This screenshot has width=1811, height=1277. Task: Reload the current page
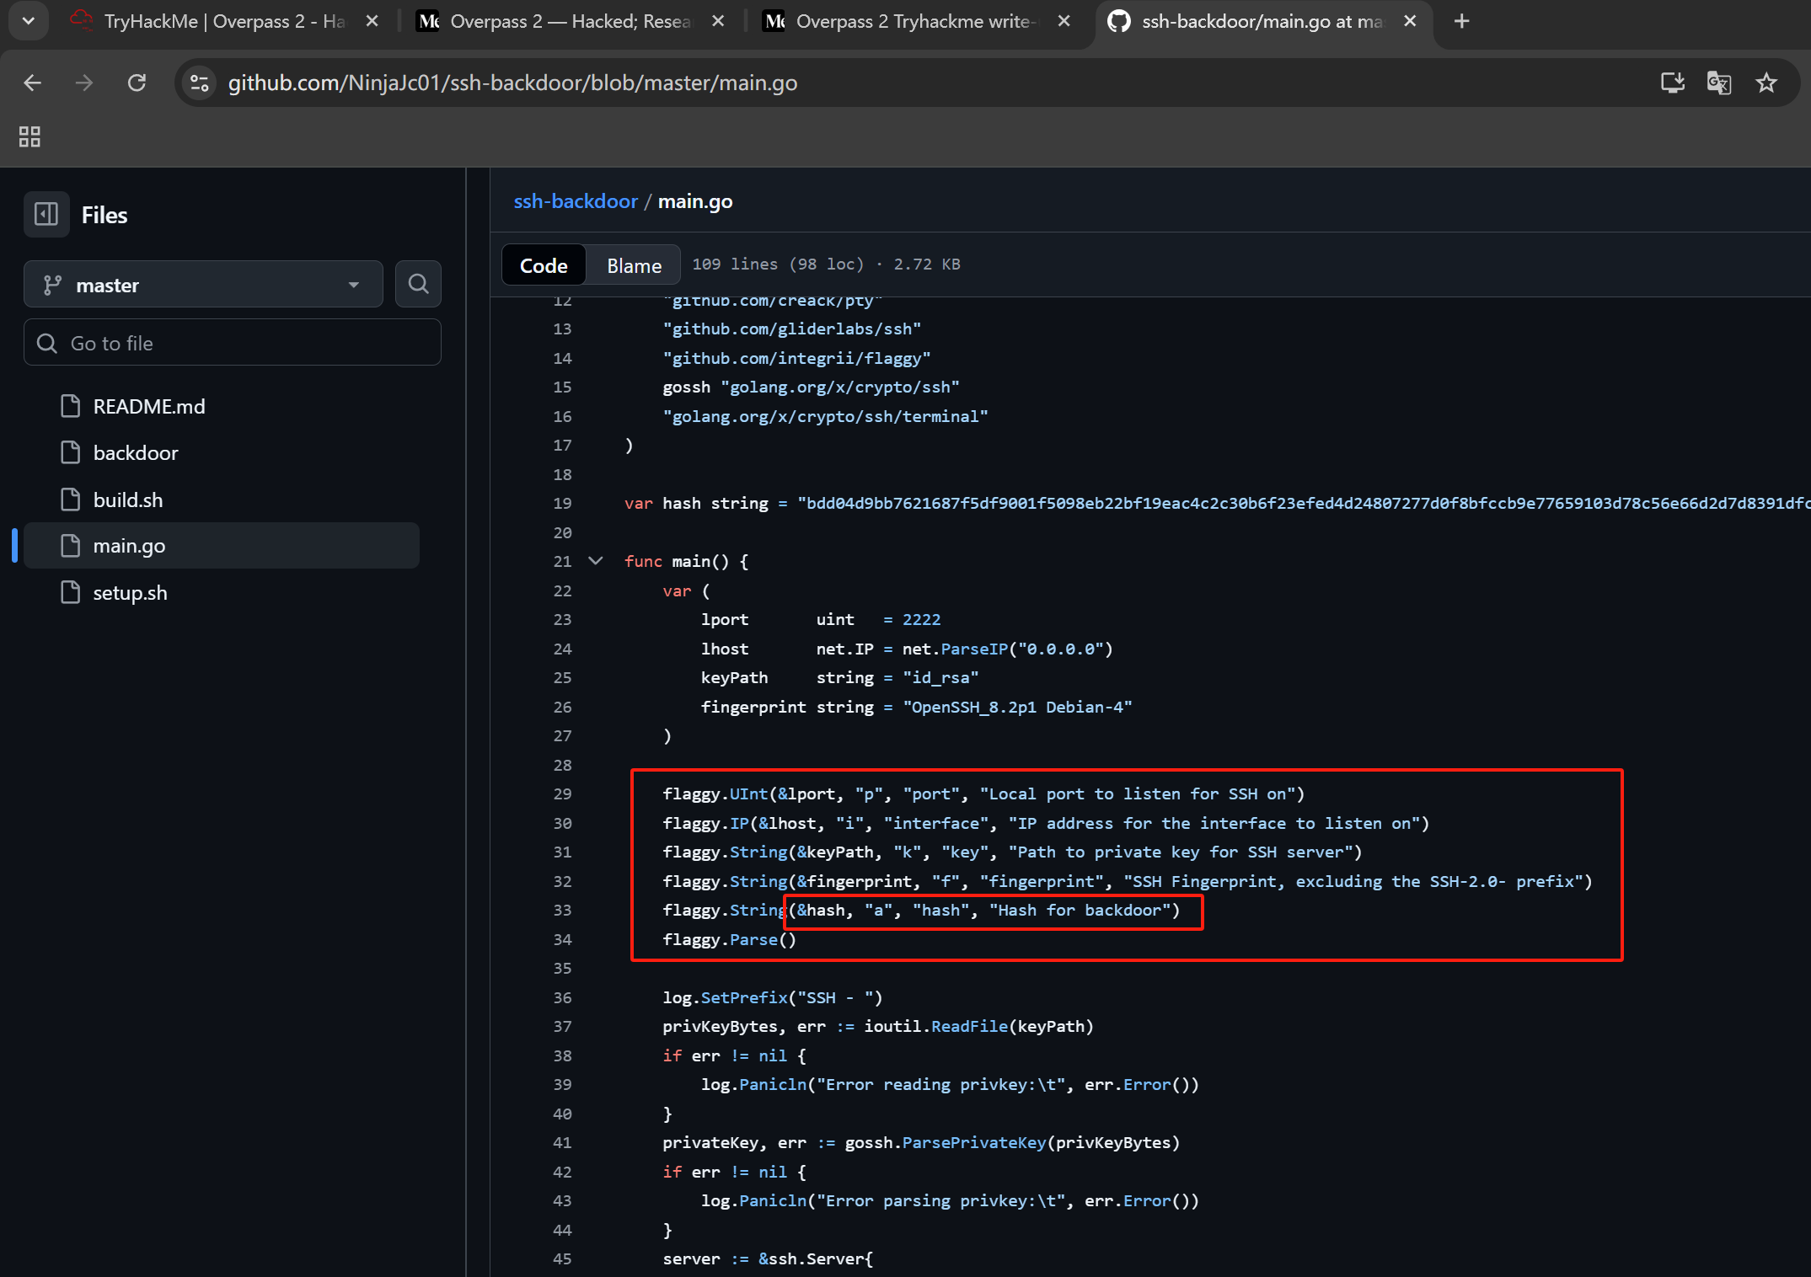tap(137, 83)
